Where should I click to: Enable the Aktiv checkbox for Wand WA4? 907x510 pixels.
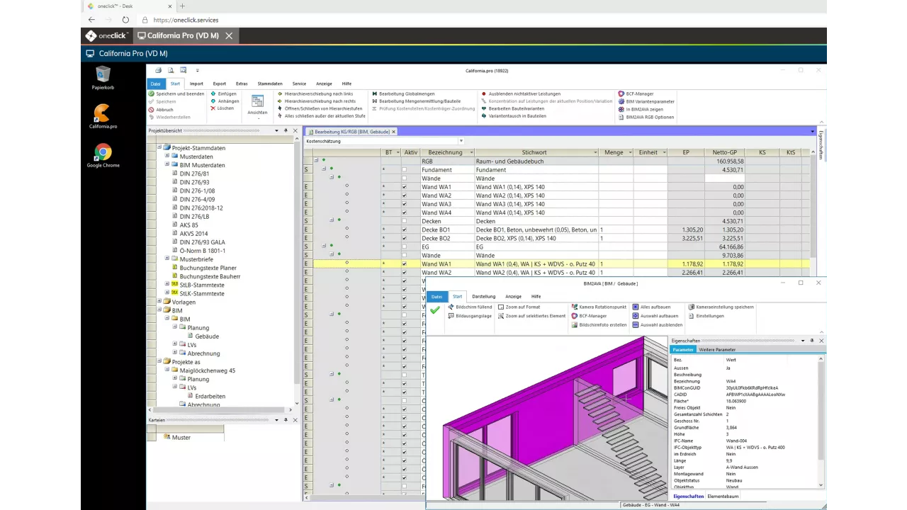coord(404,212)
